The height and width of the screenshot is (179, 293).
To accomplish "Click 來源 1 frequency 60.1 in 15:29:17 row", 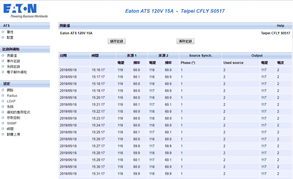I will 136,160.
